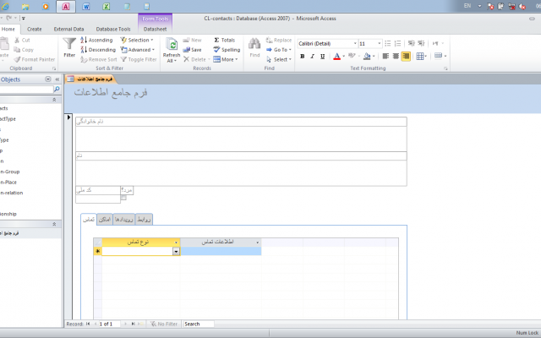This screenshot has width=541, height=338.
Task: Open the اماکن tab in the form
Action: click(105, 220)
